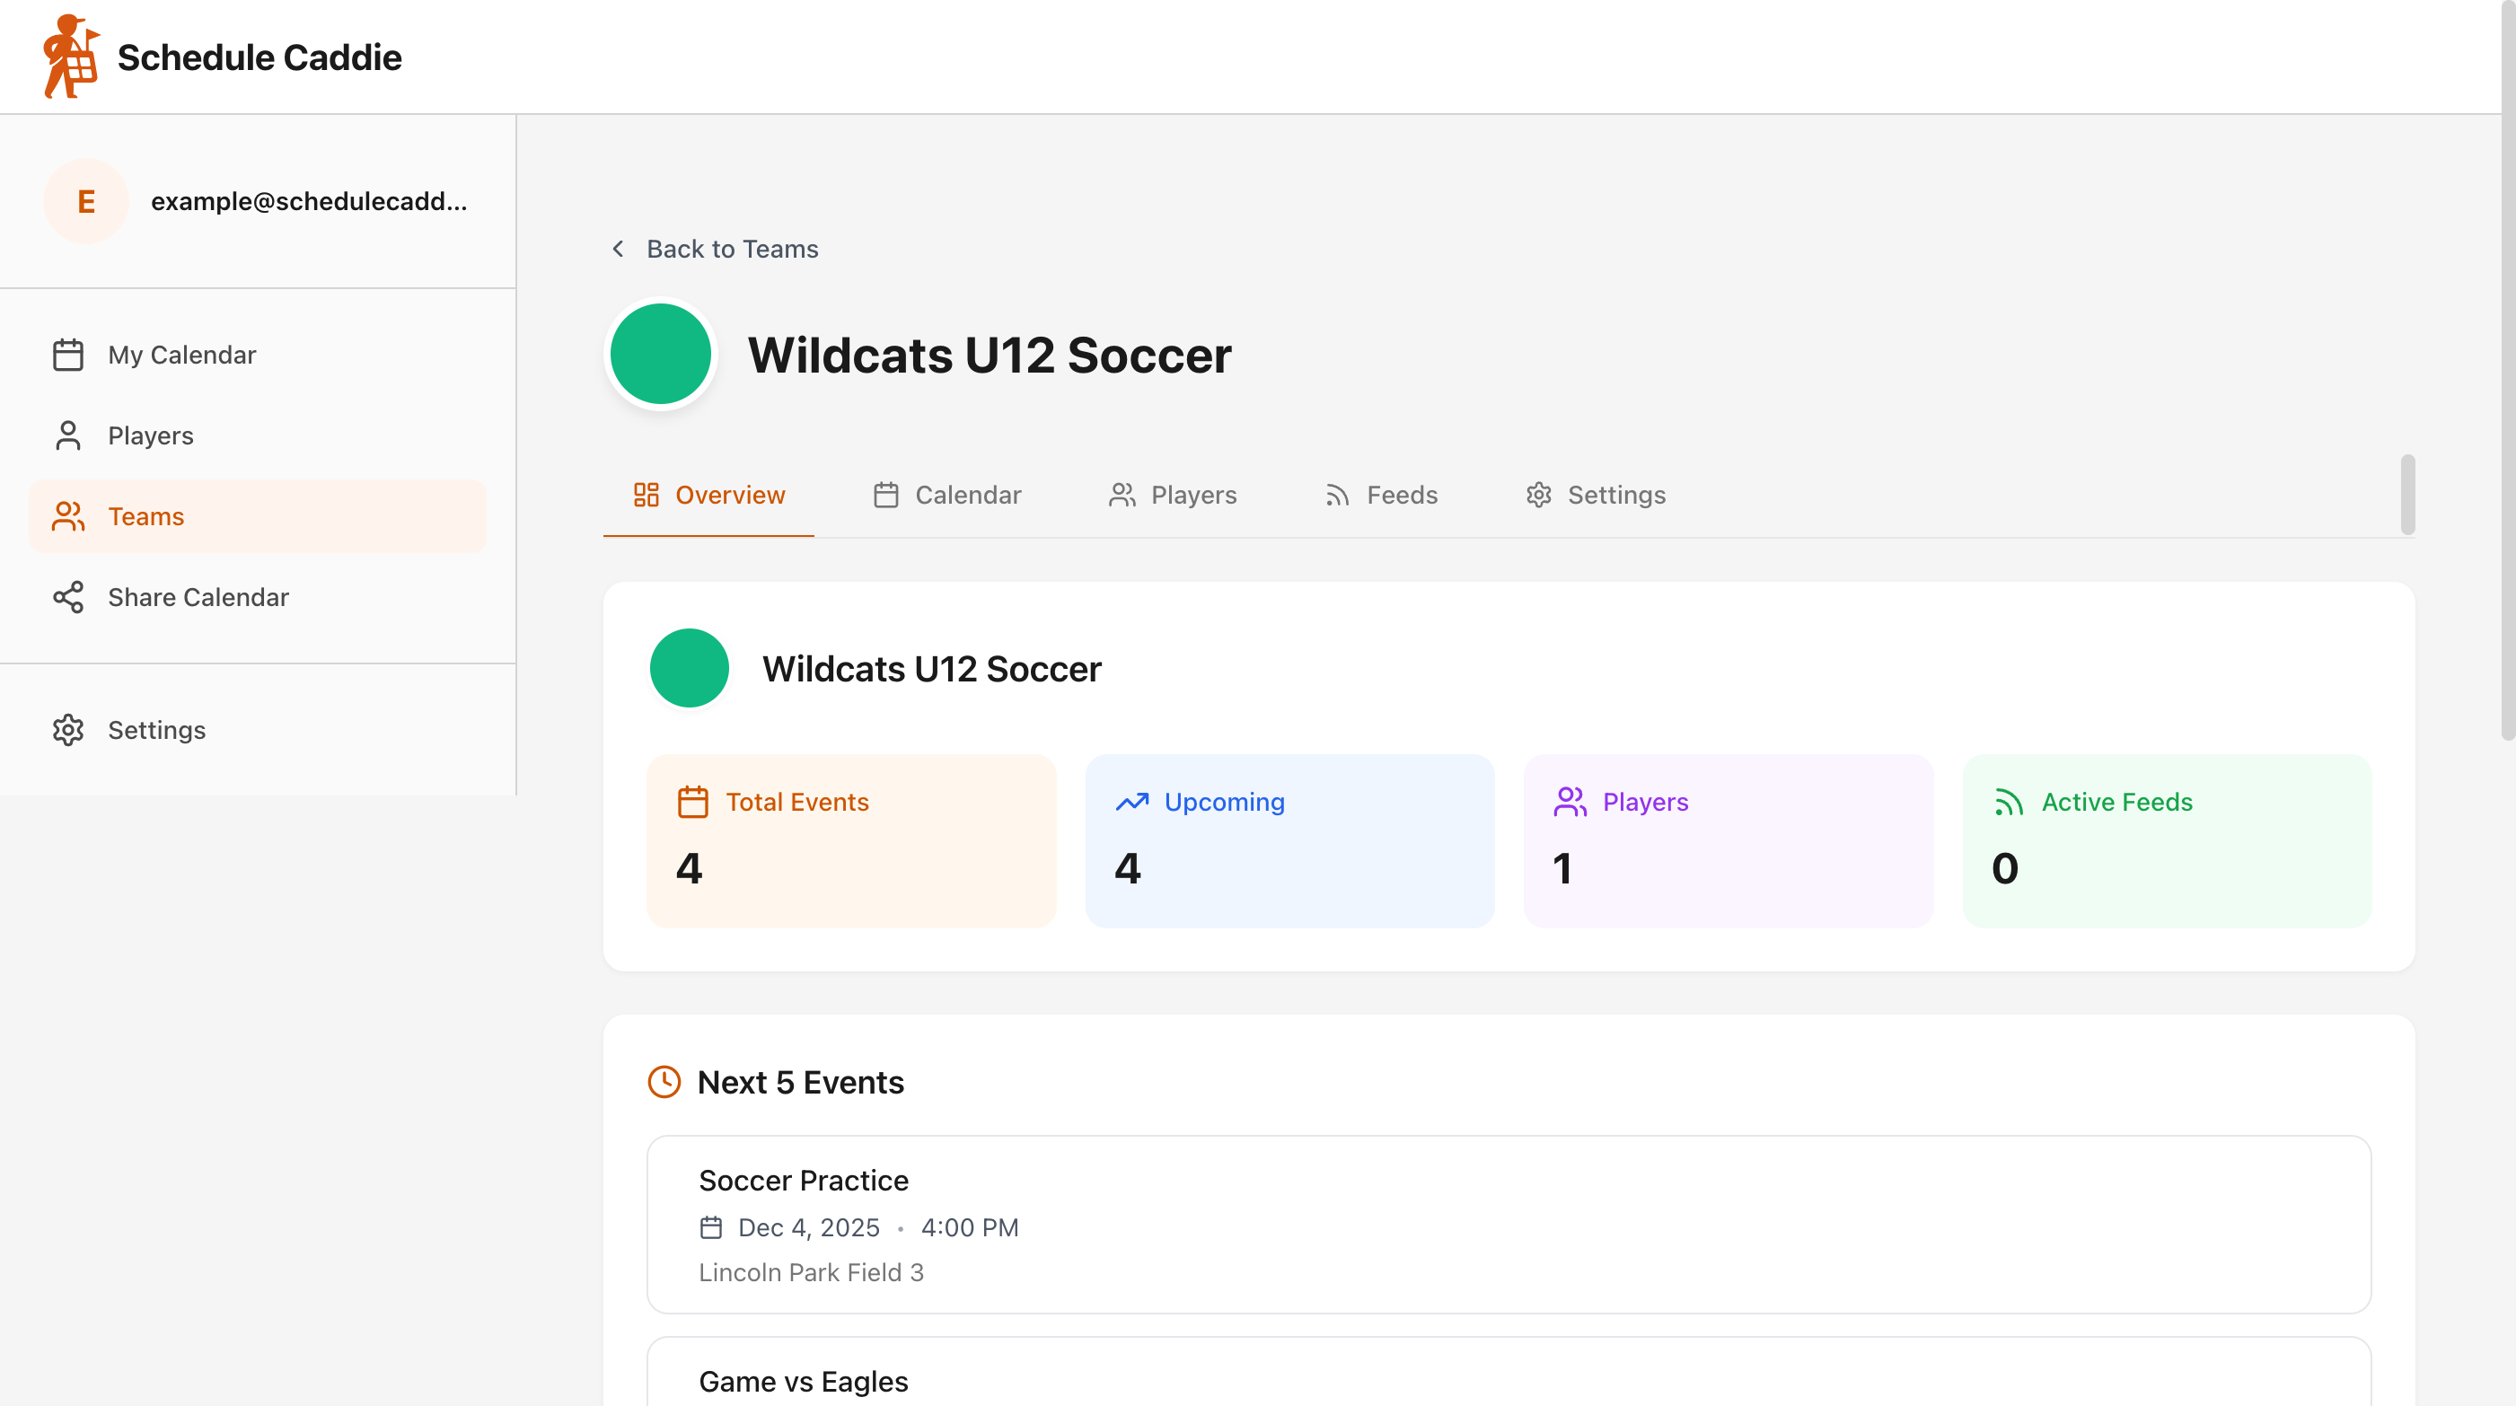Open the Calendar tab
Screen dimensions: 2516x1406
coord(946,495)
